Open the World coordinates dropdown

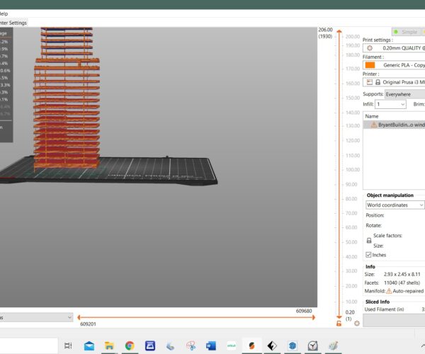point(395,205)
